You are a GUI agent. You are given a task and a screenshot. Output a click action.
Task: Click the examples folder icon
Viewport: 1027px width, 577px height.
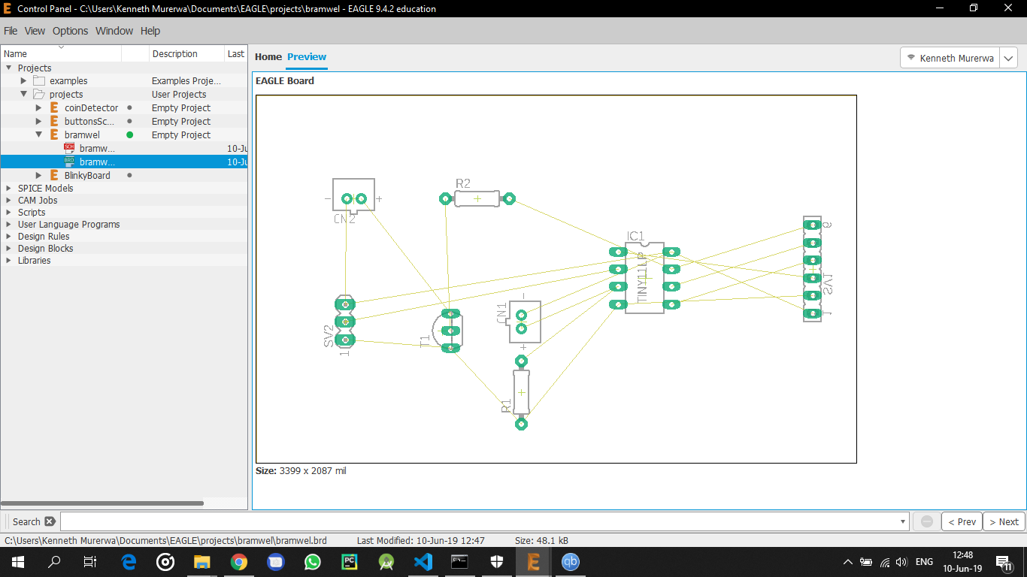pos(39,80)
